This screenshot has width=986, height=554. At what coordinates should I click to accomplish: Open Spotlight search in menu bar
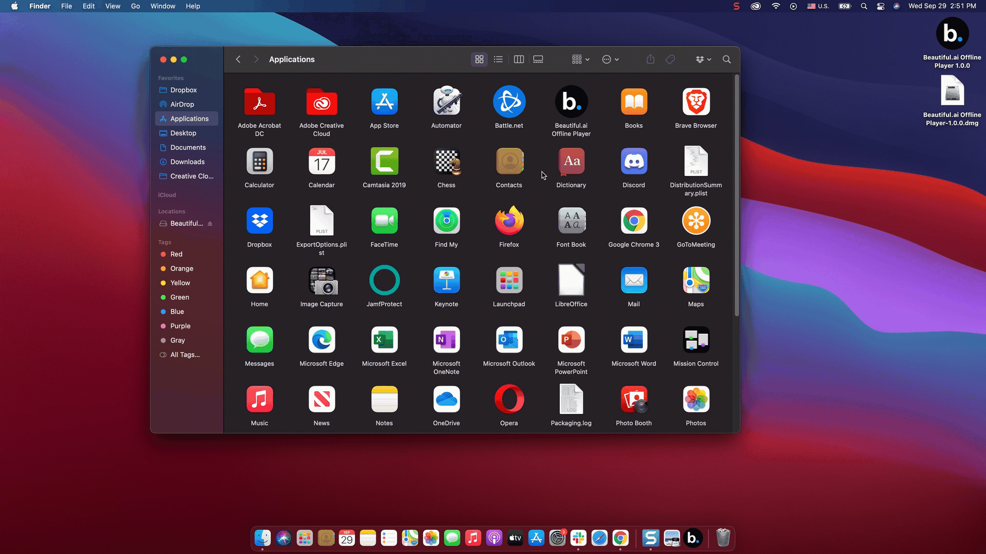(864, 6)
